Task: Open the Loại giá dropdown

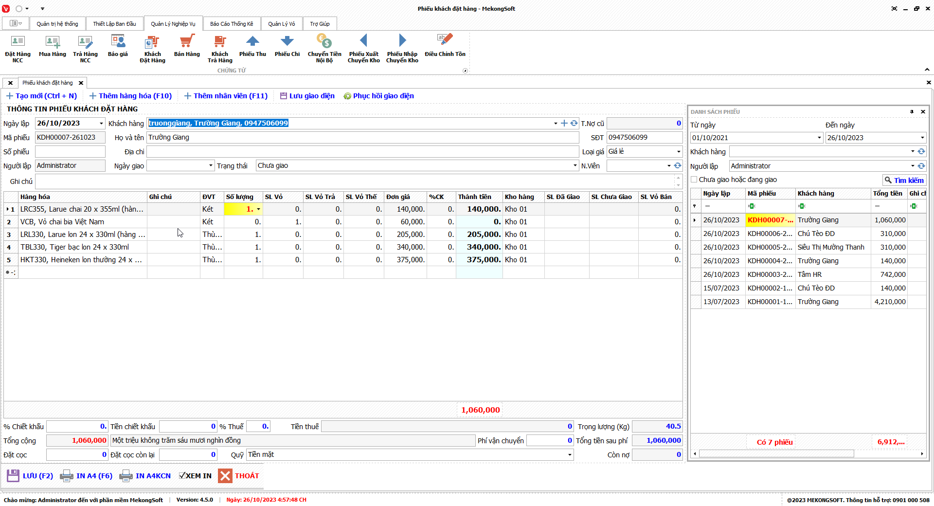Action: click(x=679, y=152)
